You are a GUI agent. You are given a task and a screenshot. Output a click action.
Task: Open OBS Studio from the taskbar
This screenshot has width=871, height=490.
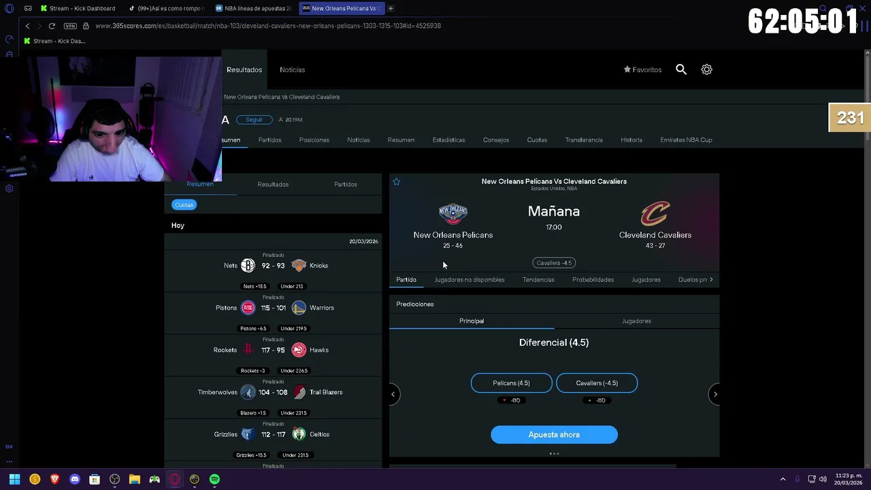tap(115, 479)
